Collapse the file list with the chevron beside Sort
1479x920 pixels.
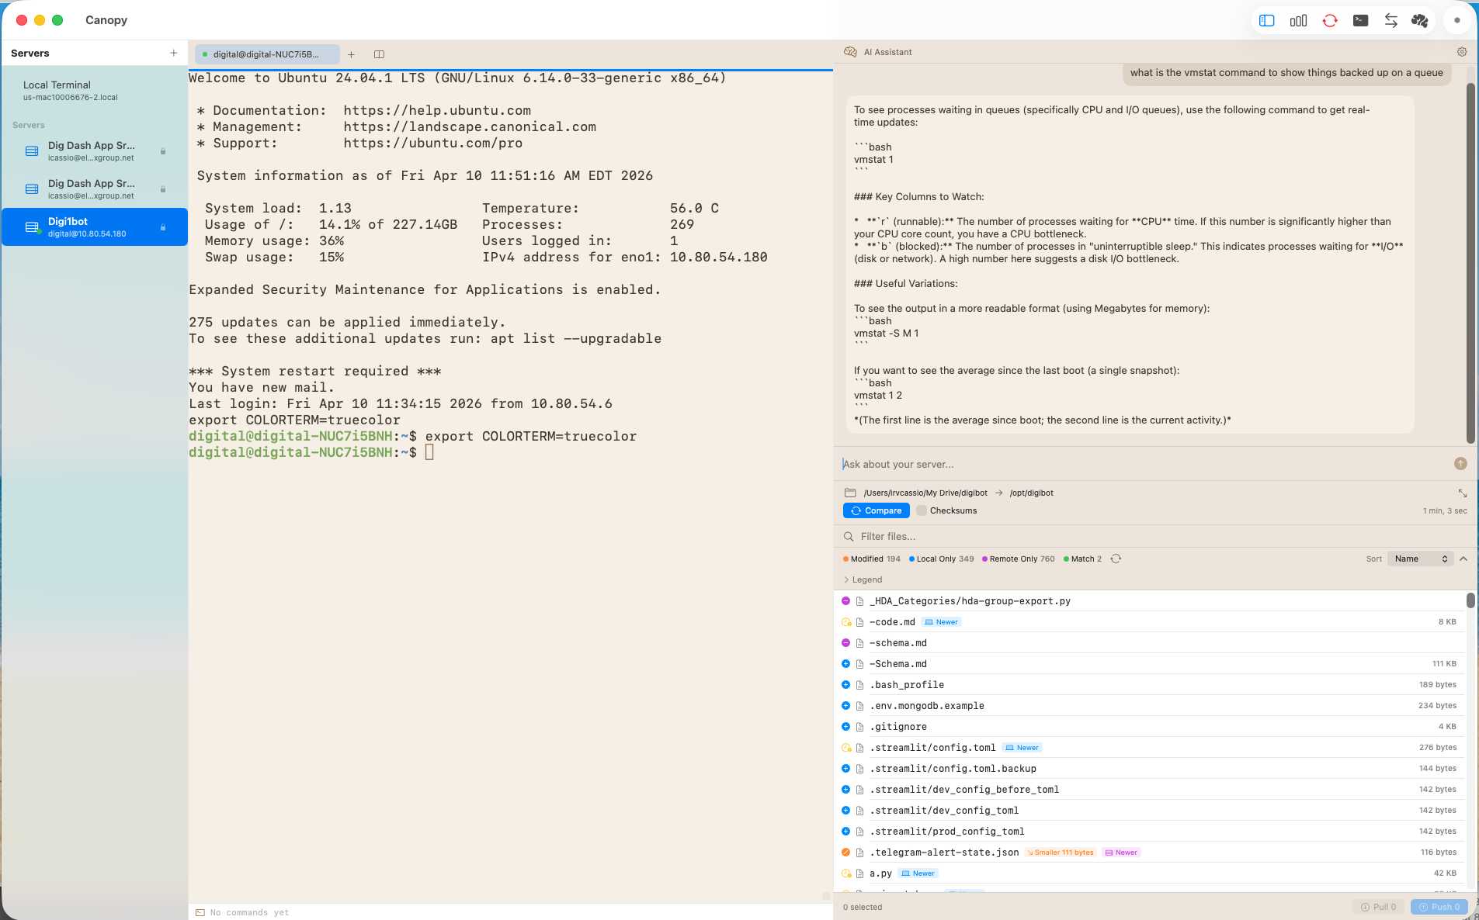point(1463,559)
